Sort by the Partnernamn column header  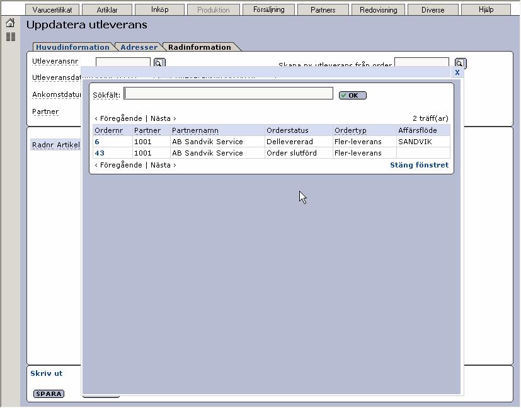click(195, 130)
